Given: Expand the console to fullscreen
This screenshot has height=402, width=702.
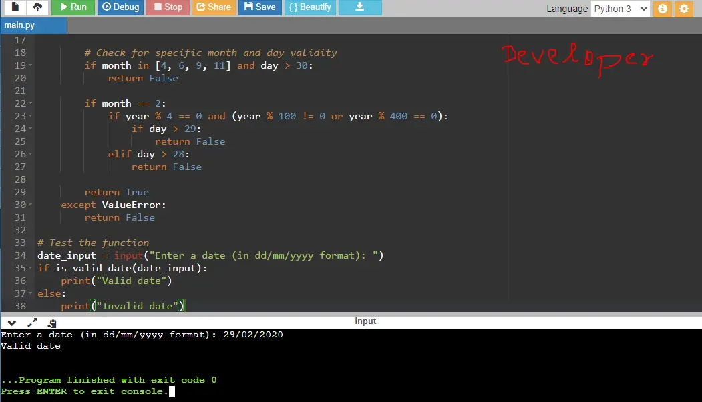Looking at the screenshot, I should coord(32,323).
